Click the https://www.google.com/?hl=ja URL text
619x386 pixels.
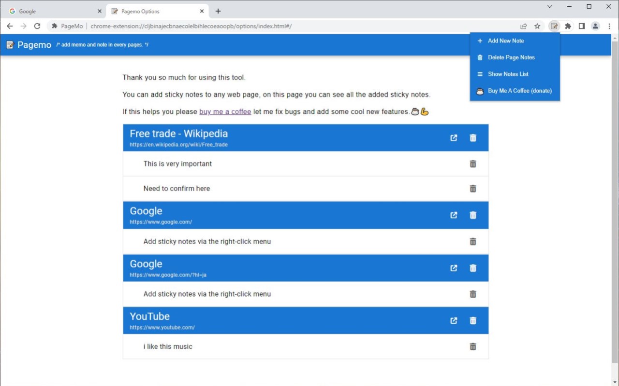point(168,275)
